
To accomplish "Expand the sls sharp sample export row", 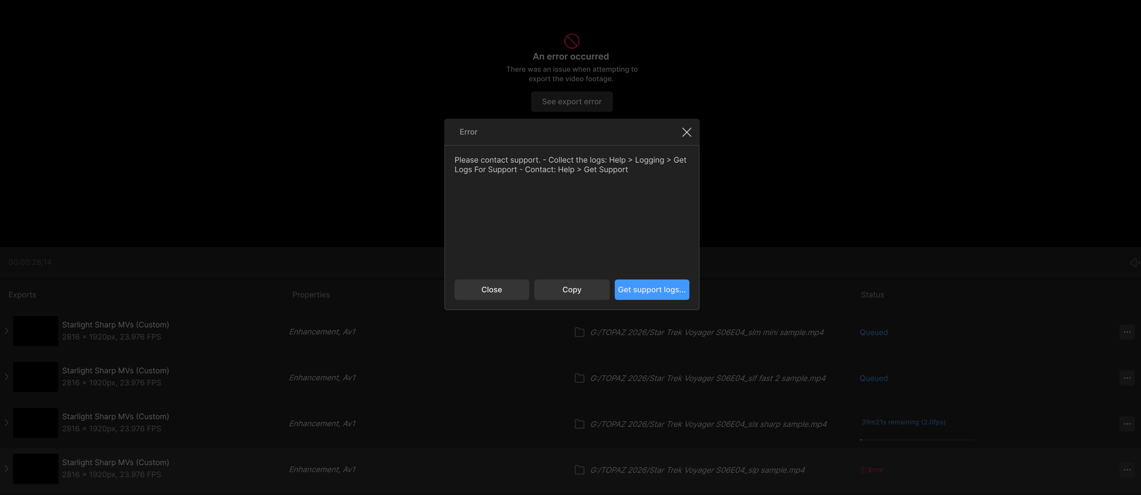I will (x=7, y=422).
